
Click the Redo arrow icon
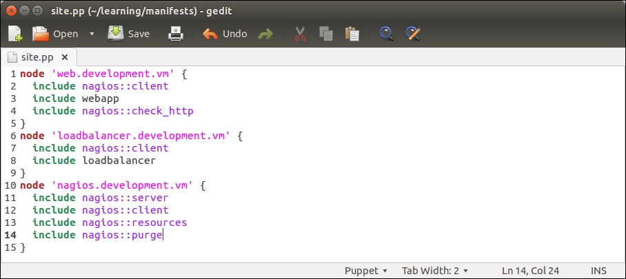tap(265, 34)
